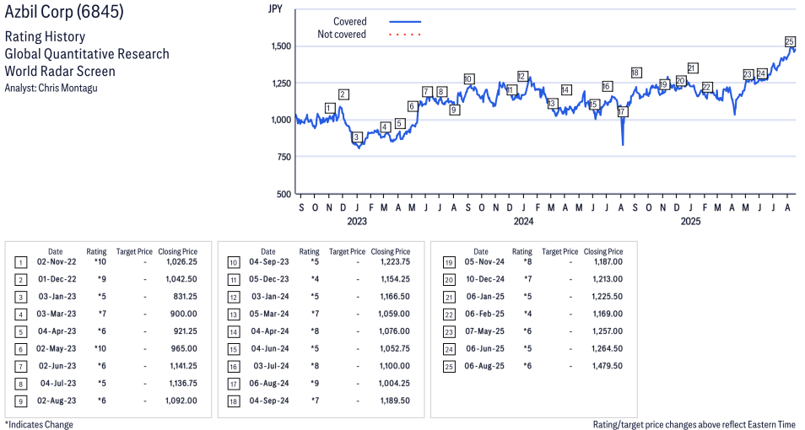Click 'Global Quantitative Research' heading
This screenshot has width=805, height=430.
[x=87, y=54]
